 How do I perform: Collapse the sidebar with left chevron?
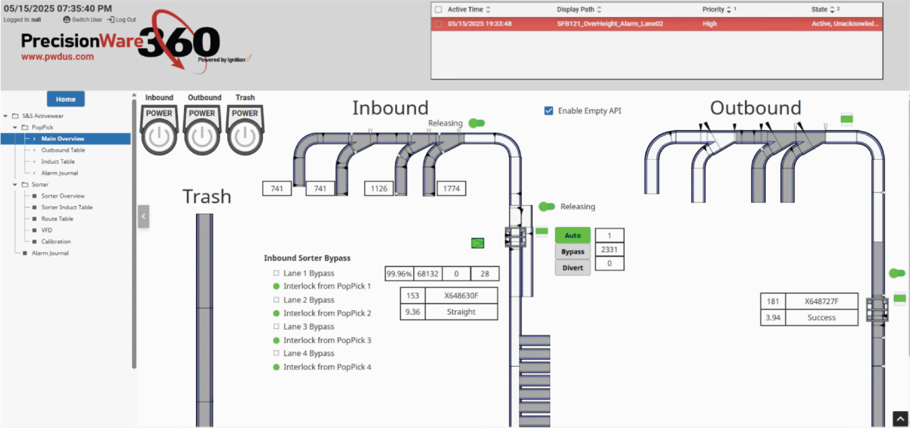(x=143, y=216)
